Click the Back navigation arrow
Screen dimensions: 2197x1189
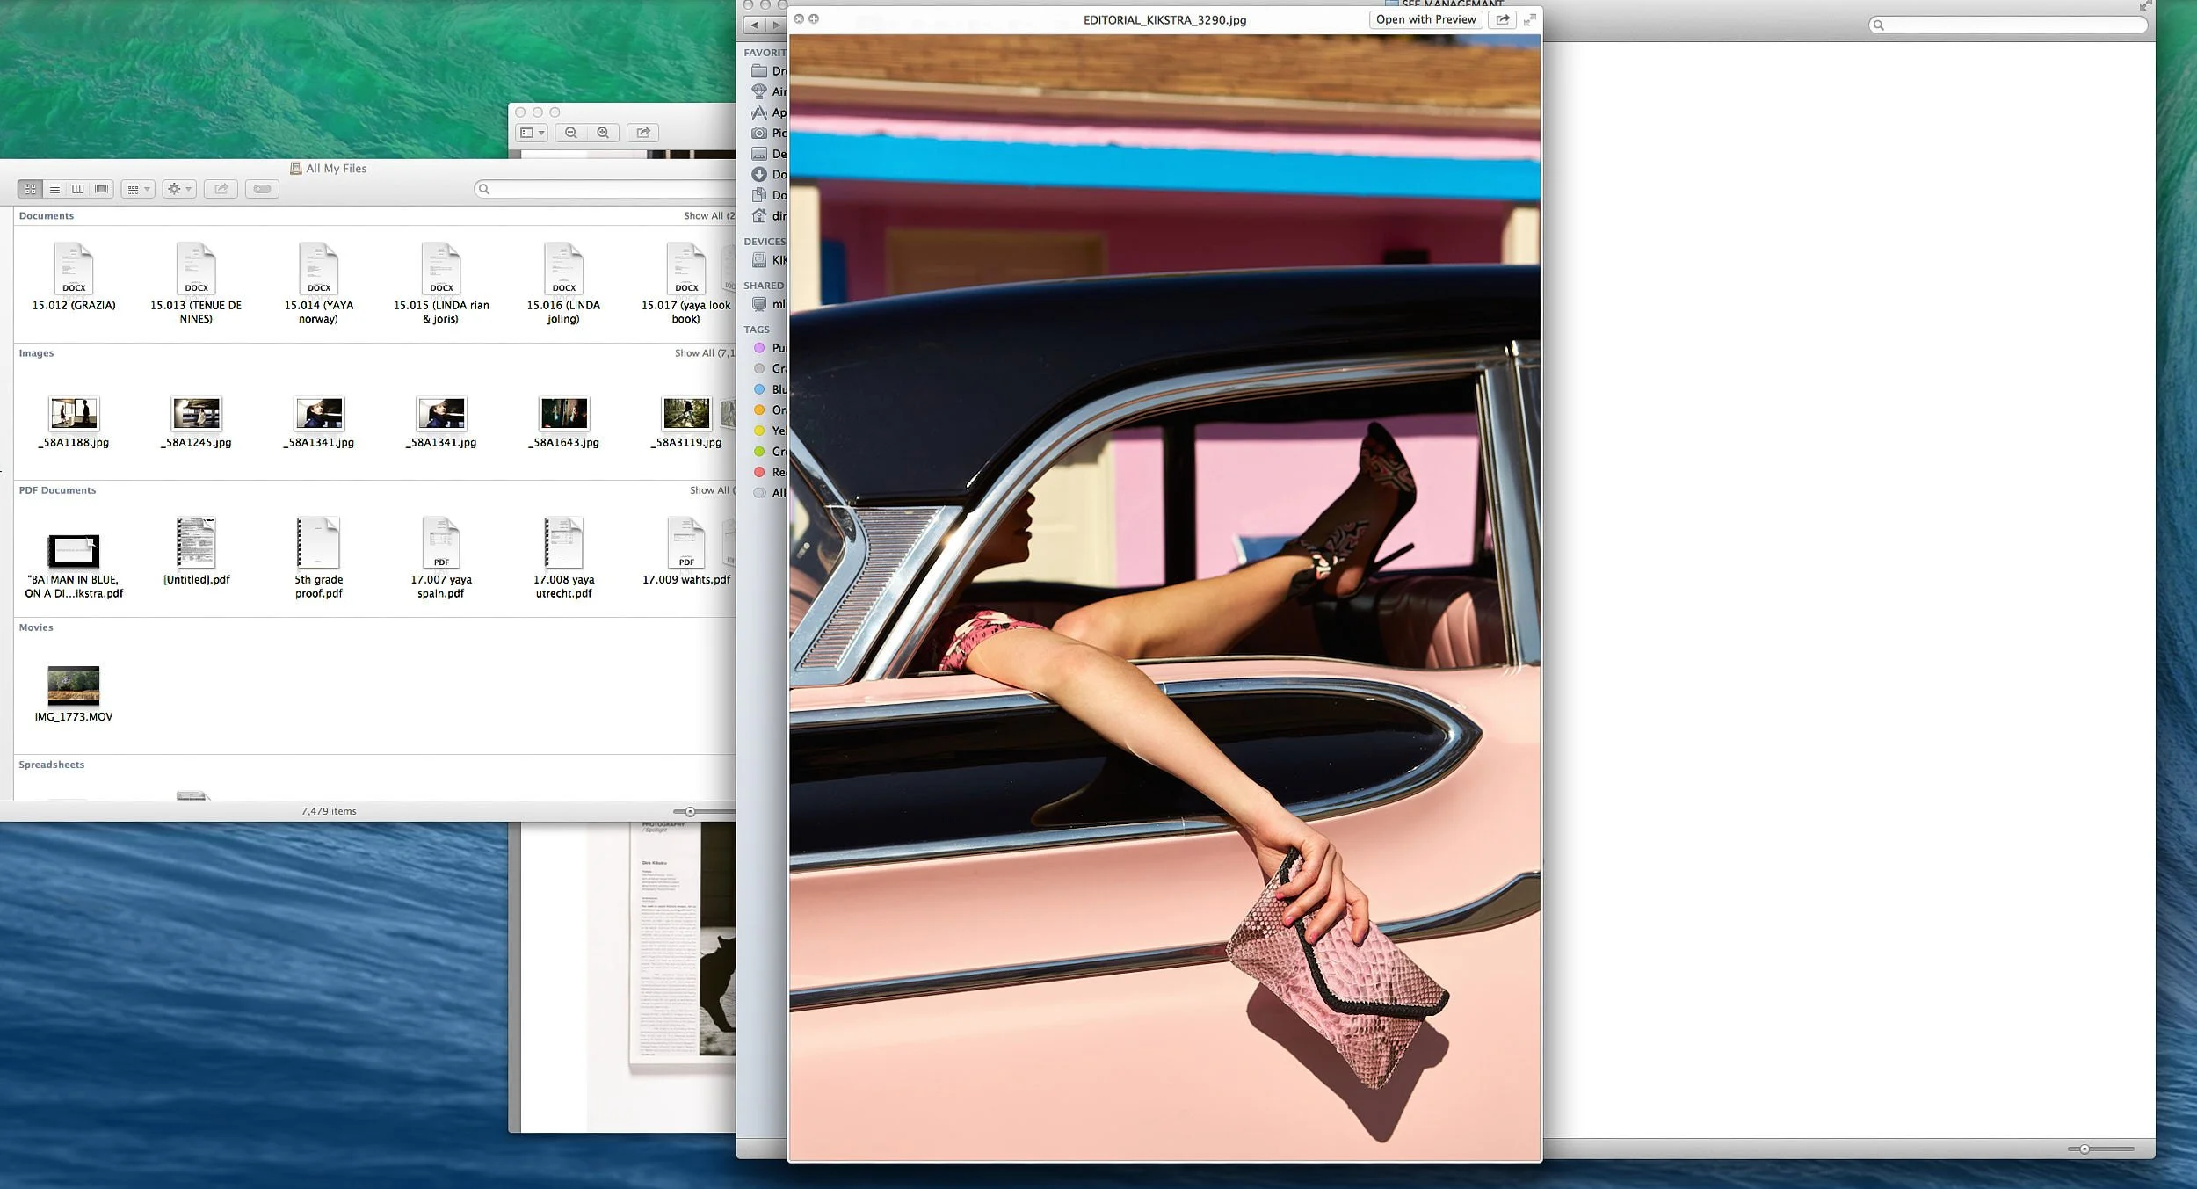(754, 25)
